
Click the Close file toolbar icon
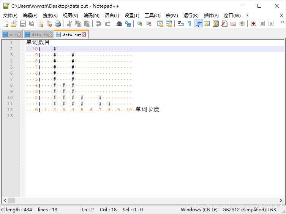click(40, 24)
